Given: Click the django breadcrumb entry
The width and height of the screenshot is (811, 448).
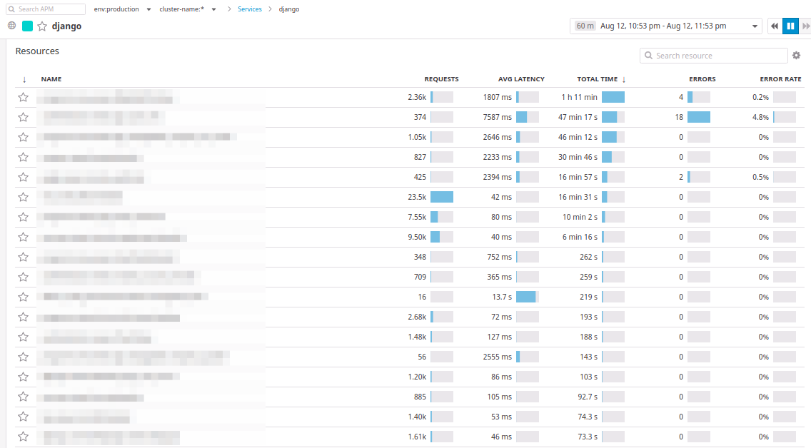Looking at the screenshot, I should (288, 9).
